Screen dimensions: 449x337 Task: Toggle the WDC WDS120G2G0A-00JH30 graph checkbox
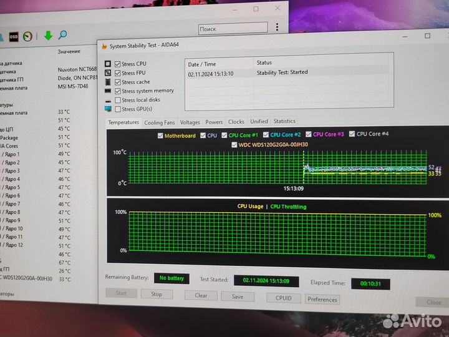234,145
